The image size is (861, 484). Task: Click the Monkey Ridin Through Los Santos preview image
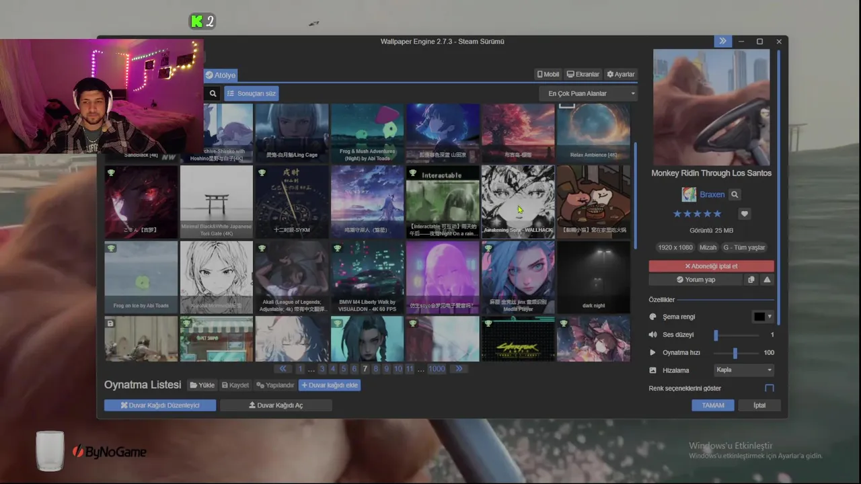(712, 107)
